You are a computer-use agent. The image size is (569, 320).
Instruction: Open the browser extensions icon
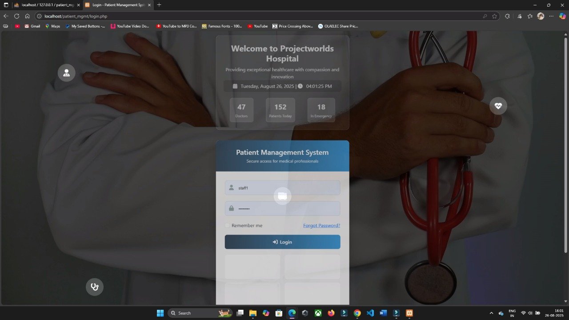(507, 16)
